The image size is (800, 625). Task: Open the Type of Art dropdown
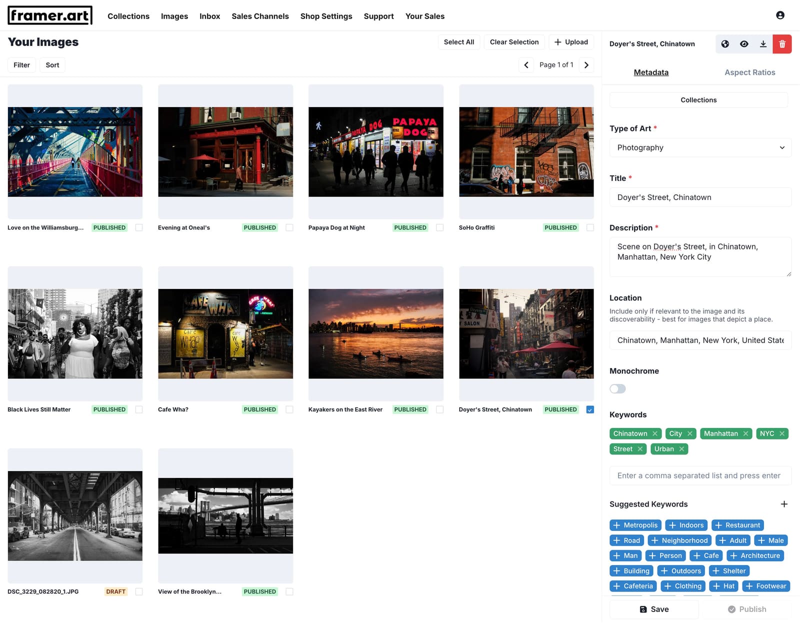(700, 147)
